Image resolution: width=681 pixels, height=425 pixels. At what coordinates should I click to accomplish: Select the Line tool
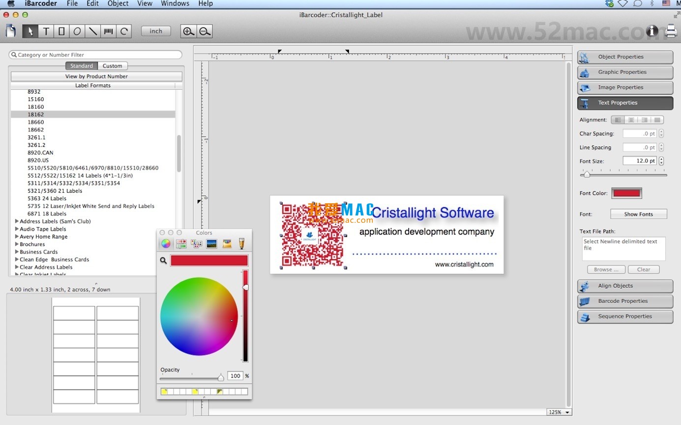[x=93, y=31]
